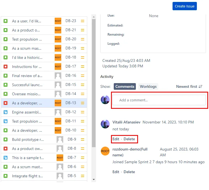Click the story icon of DB-6
The width and height of the screenshot is (209, 190).
point(6,167)
